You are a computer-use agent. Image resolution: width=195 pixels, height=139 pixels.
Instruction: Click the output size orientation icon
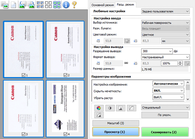pos(187,63)
